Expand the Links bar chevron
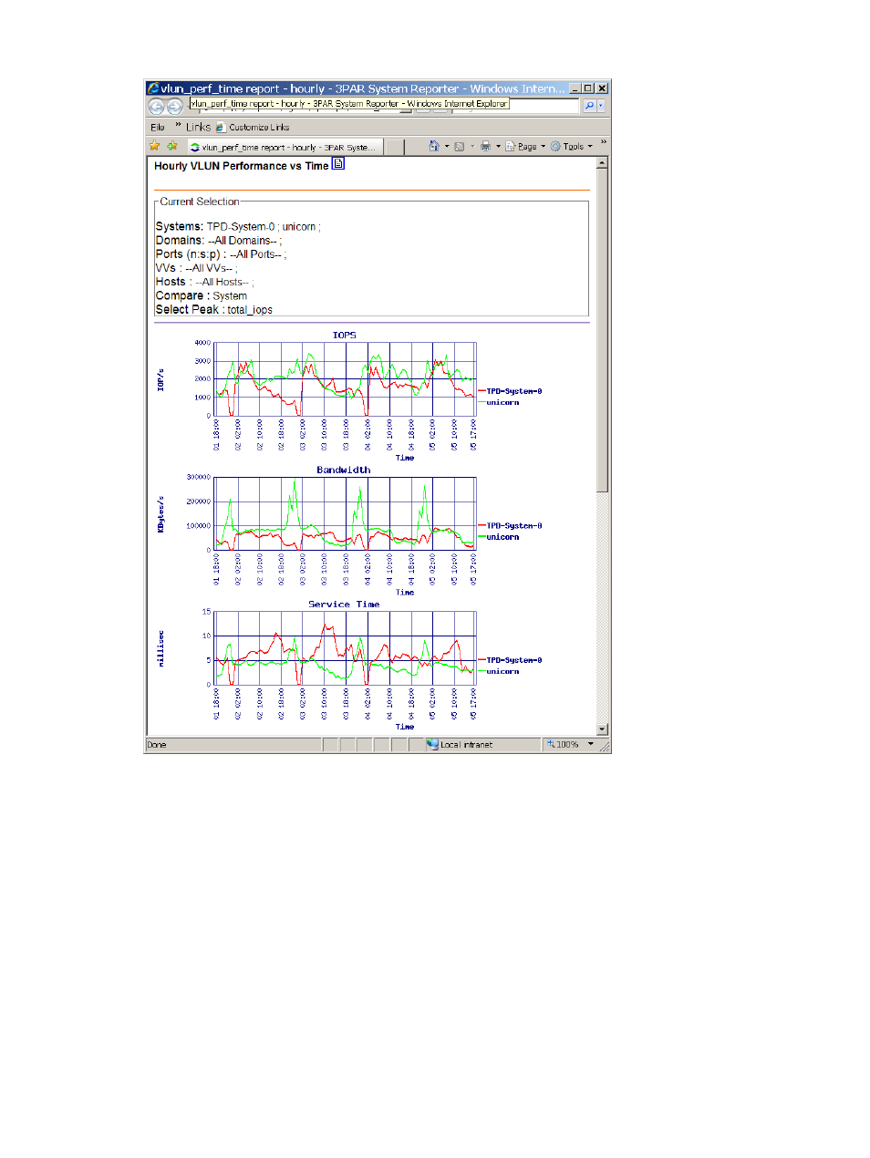Screen dimensions: 870x1158 [178, 125]
